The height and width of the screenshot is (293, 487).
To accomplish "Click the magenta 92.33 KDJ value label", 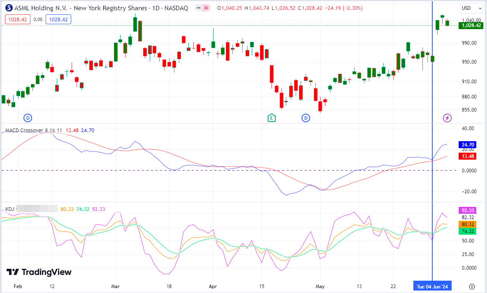I will pyautogui.click(x=467, y=210).
